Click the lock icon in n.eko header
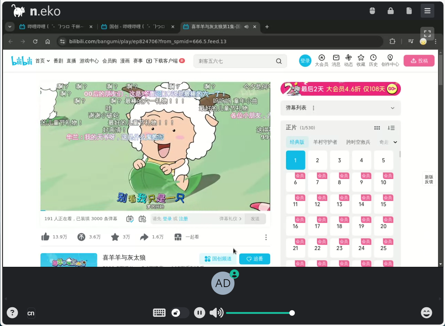 click(391, 11)
